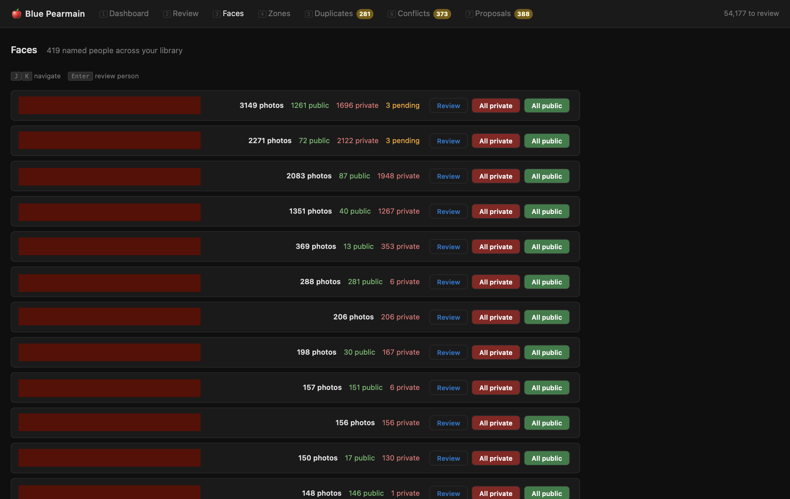This screenshot has height=499, width=790.
Task: Click the 151 public count
Action: pyautogui.click(x=366, y=387)
